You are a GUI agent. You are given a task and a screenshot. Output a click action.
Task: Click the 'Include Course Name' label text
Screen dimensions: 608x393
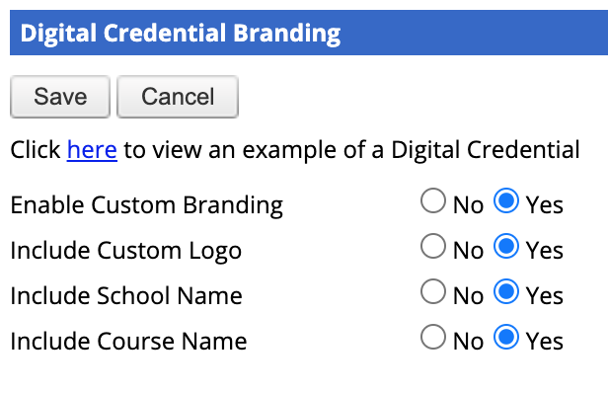(128, 342)
